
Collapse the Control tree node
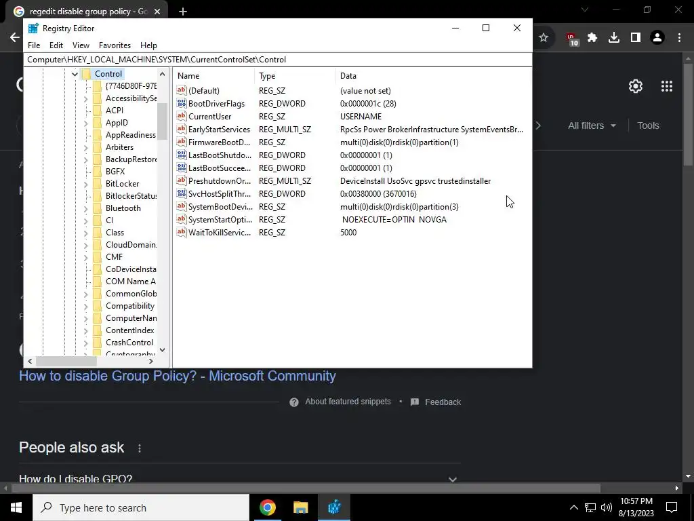tap(75, 74)
